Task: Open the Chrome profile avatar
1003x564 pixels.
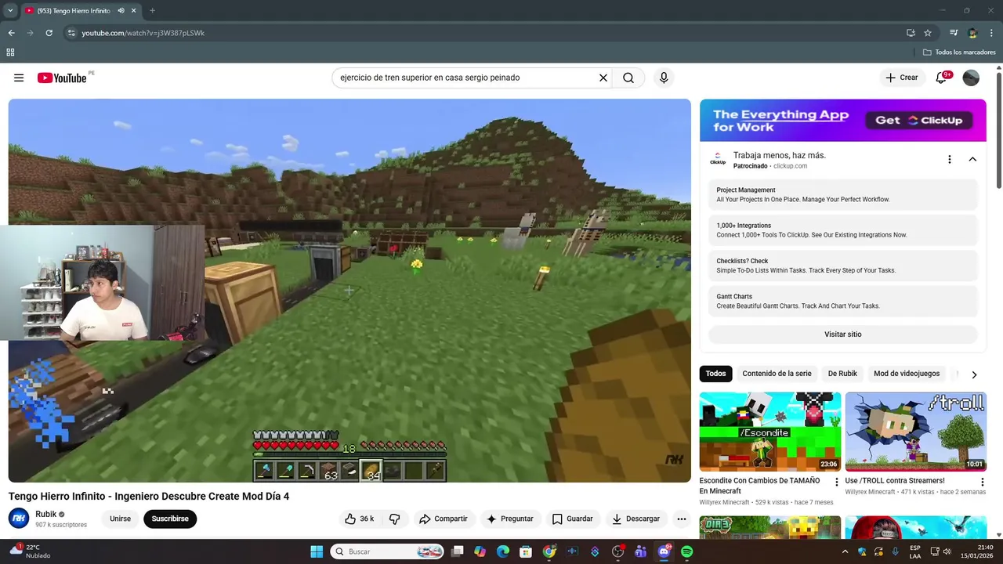Action: click(972, 33)
